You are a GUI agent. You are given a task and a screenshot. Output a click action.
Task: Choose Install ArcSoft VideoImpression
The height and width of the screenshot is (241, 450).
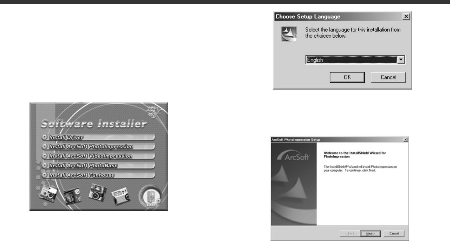click(x=98, y=156)
